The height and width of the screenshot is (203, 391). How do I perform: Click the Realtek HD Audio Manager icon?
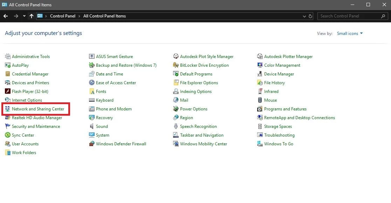8,118
